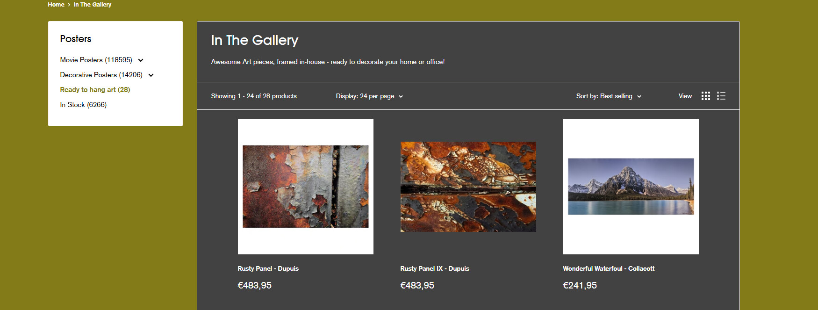Switch to grid view icon
This screenshot has height=310, width=818.
706,96
